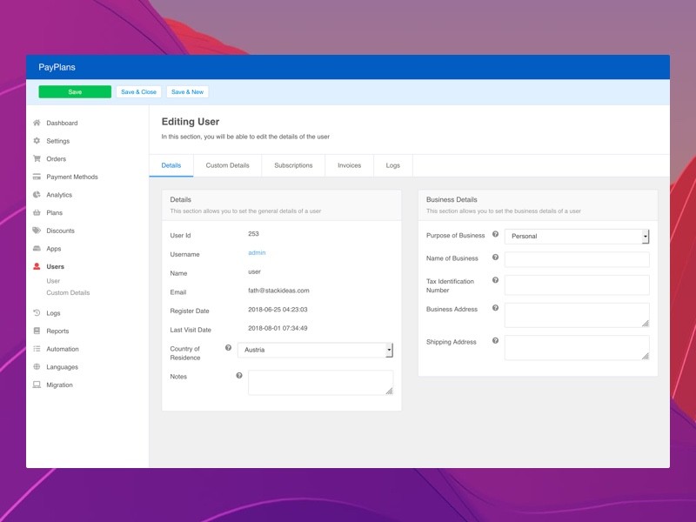
Task: Select Custom Details under Users in sidebar
Action: (68, 293)
